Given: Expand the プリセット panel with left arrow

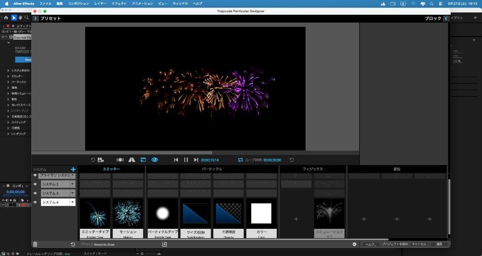Looking at the screenshot, I should tap(36, 18).
